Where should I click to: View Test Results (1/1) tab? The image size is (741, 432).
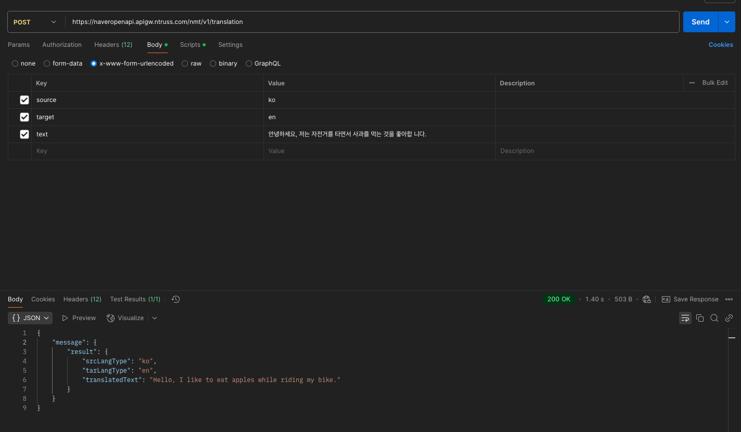point(135,299)
